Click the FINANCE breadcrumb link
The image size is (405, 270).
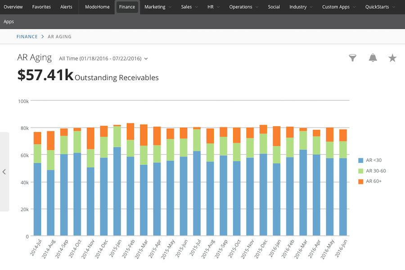click(x=27, y=36)
